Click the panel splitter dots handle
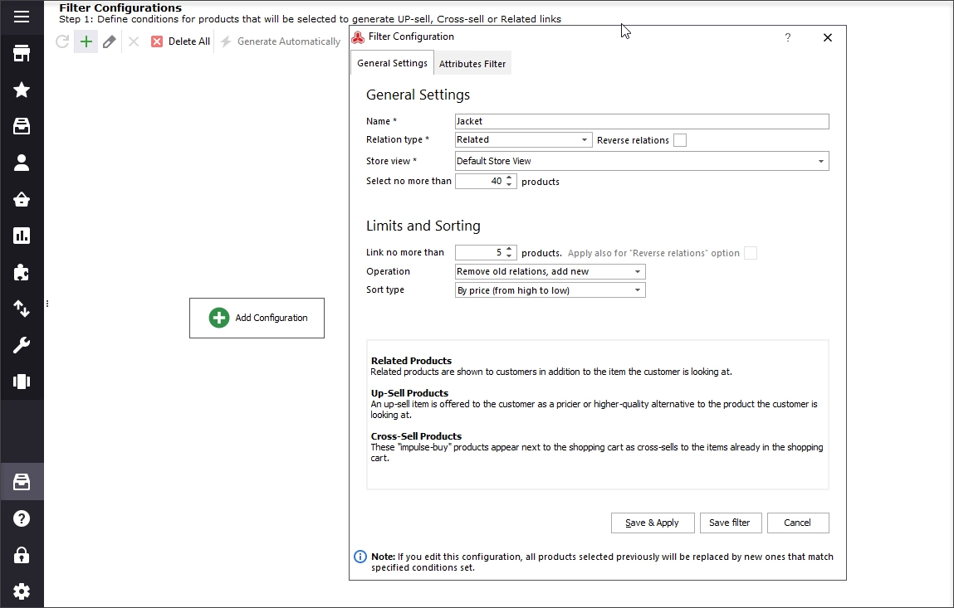 click(x=47, y=304)
